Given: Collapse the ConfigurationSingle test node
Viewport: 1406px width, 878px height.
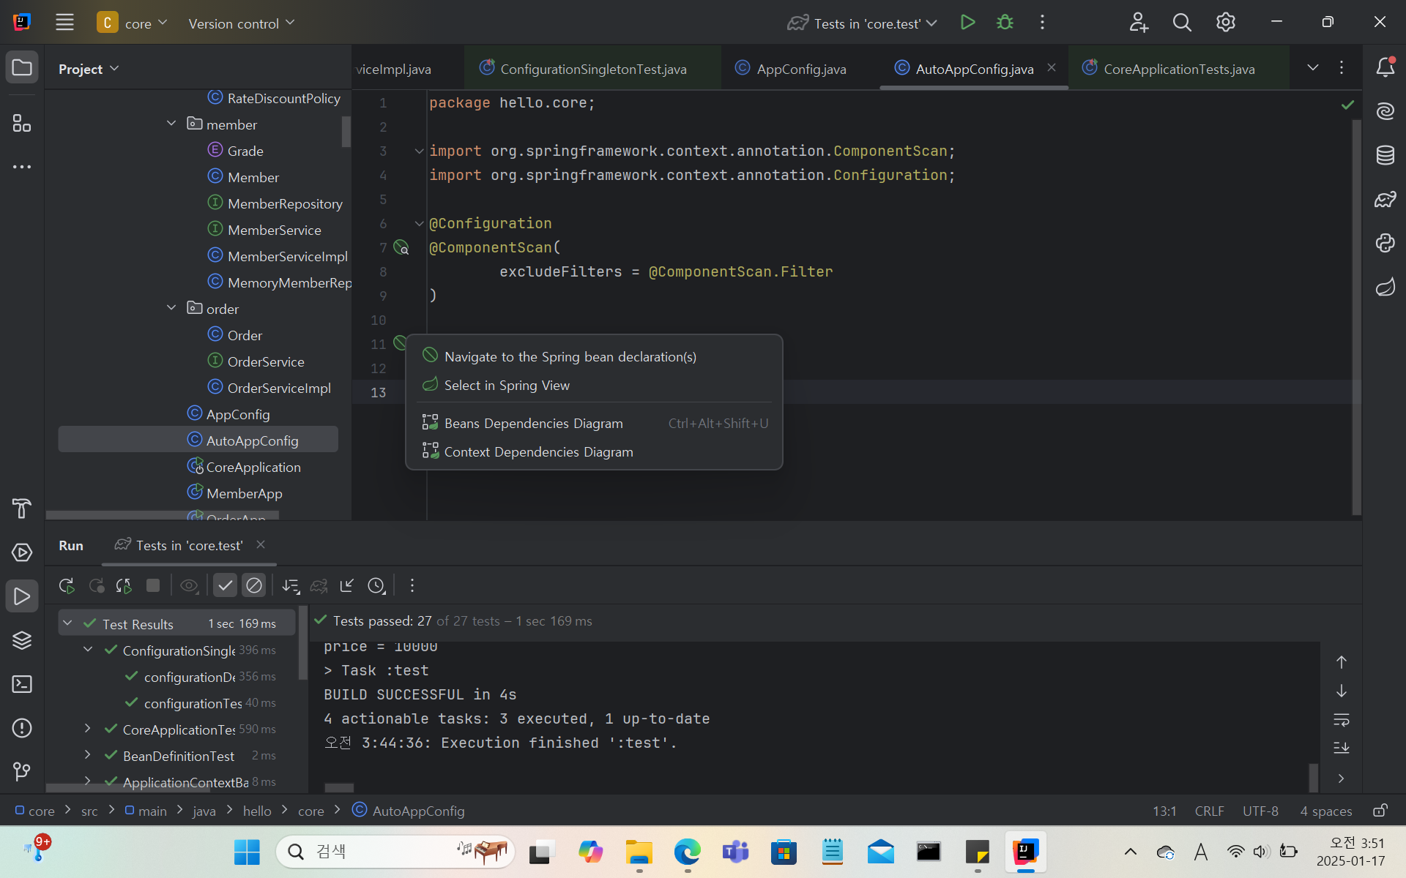Looking at the screenshot, I should [88, 650].
